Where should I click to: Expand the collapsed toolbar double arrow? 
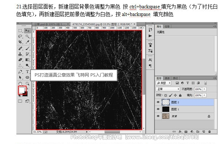point(18,23)
